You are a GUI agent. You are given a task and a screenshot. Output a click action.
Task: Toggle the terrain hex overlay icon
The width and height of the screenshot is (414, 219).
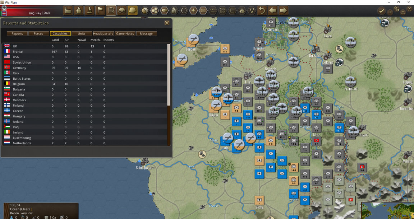(145, 10)
